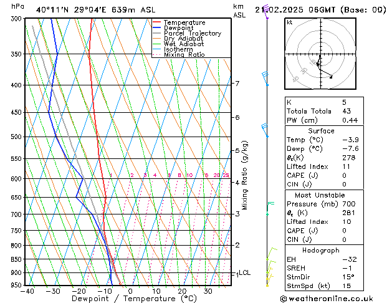
Task: Click the mixing ratio label 10
Action: [x=189, y=175]
